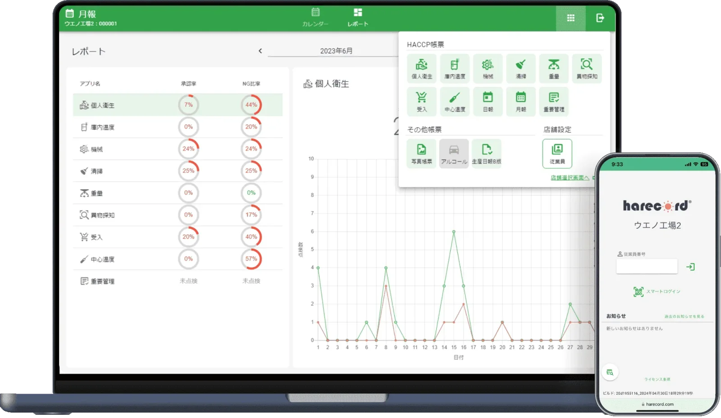The width and height of the screenshot is (721, 418).
Task: Select the 清掃 broom icon tile
Action: [x=520, y=68]
